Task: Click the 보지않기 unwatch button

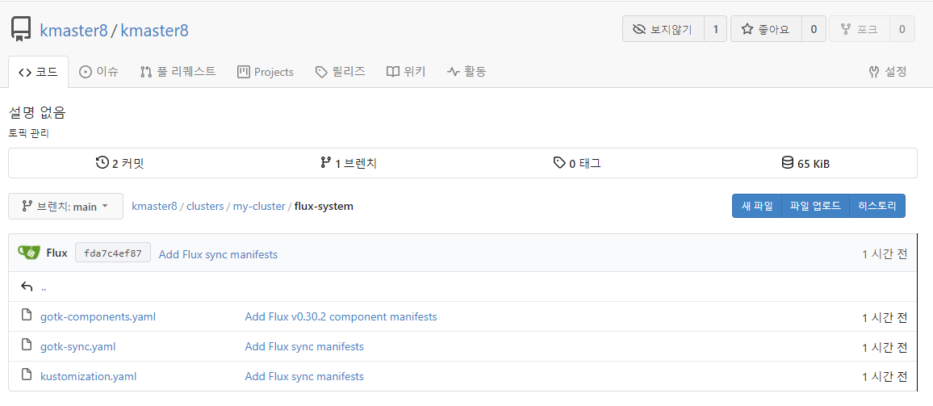Action: click(x=663, y=29)
